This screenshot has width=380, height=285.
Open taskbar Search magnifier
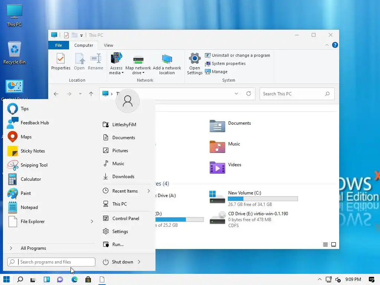(x=20, y=279)
